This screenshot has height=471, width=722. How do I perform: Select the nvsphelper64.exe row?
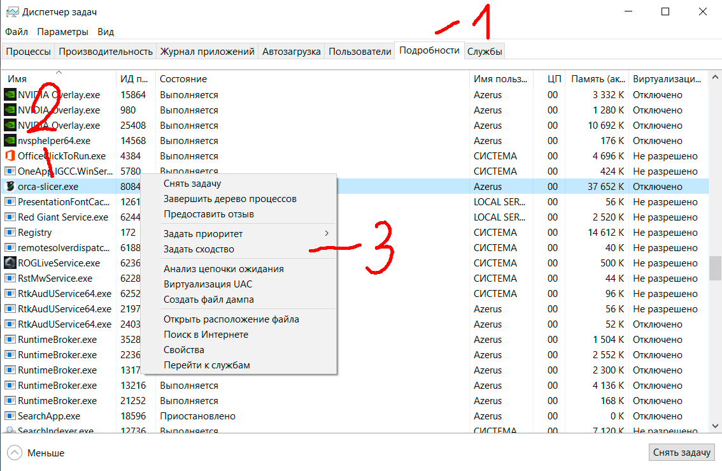[355, 141]
